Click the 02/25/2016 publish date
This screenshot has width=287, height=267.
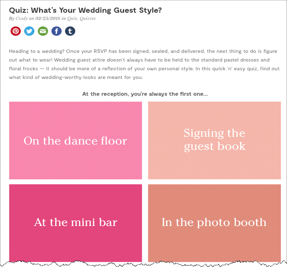click(48, 18)
